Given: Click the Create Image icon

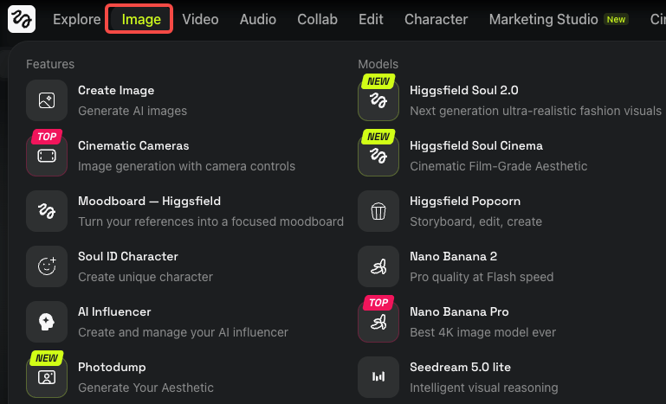Looking at the screenshot, I should pos(47,100).
